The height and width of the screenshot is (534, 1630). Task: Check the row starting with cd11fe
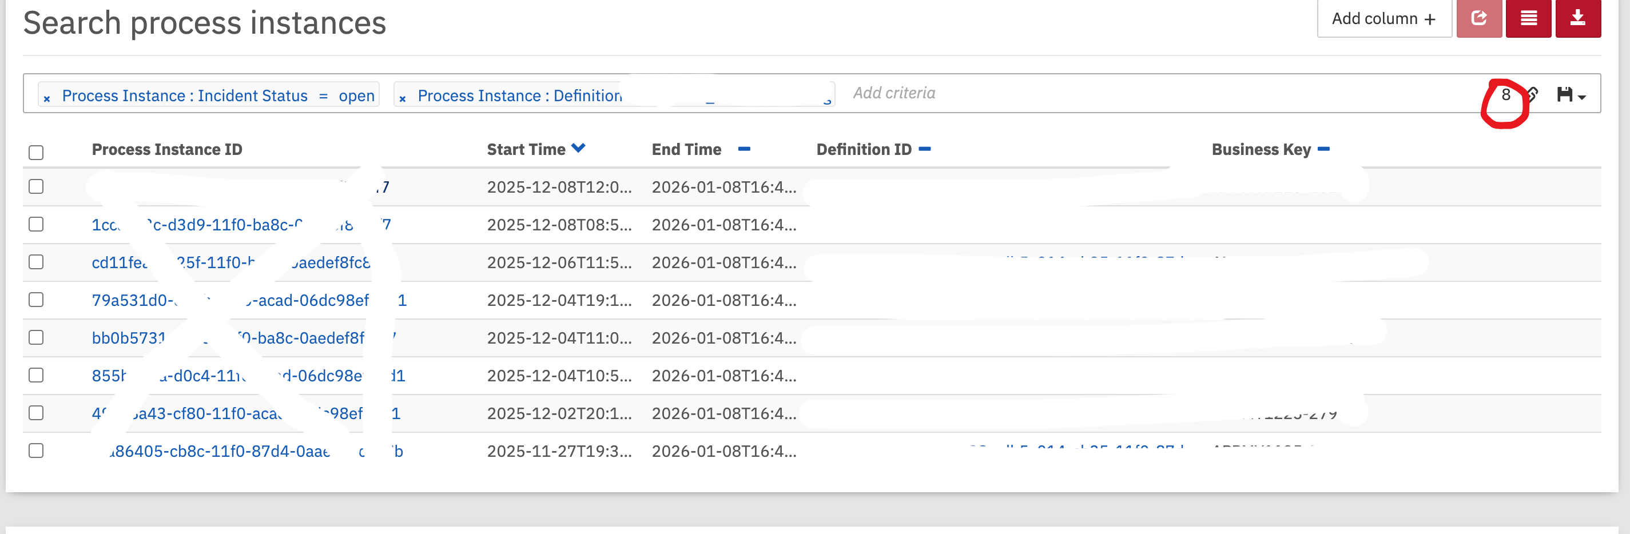pyautogui.click(x=36, y=262)
